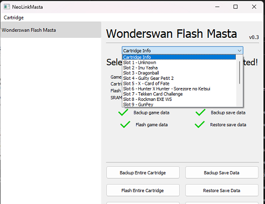265x204 pixels.
Task: Click the 'Backup game data' label
Action: [x=151, y=113]
